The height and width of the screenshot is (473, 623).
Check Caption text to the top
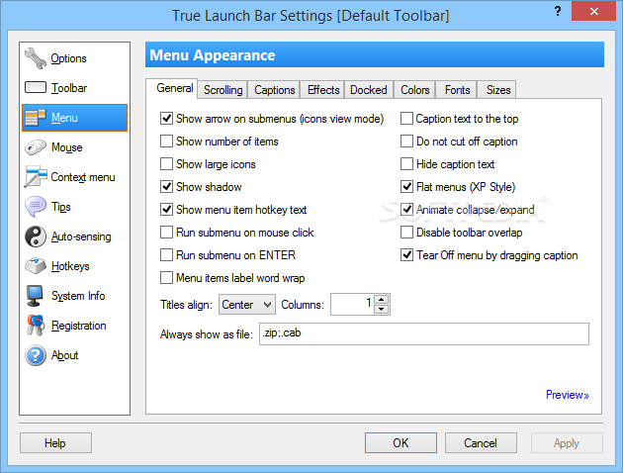[406, 119]
